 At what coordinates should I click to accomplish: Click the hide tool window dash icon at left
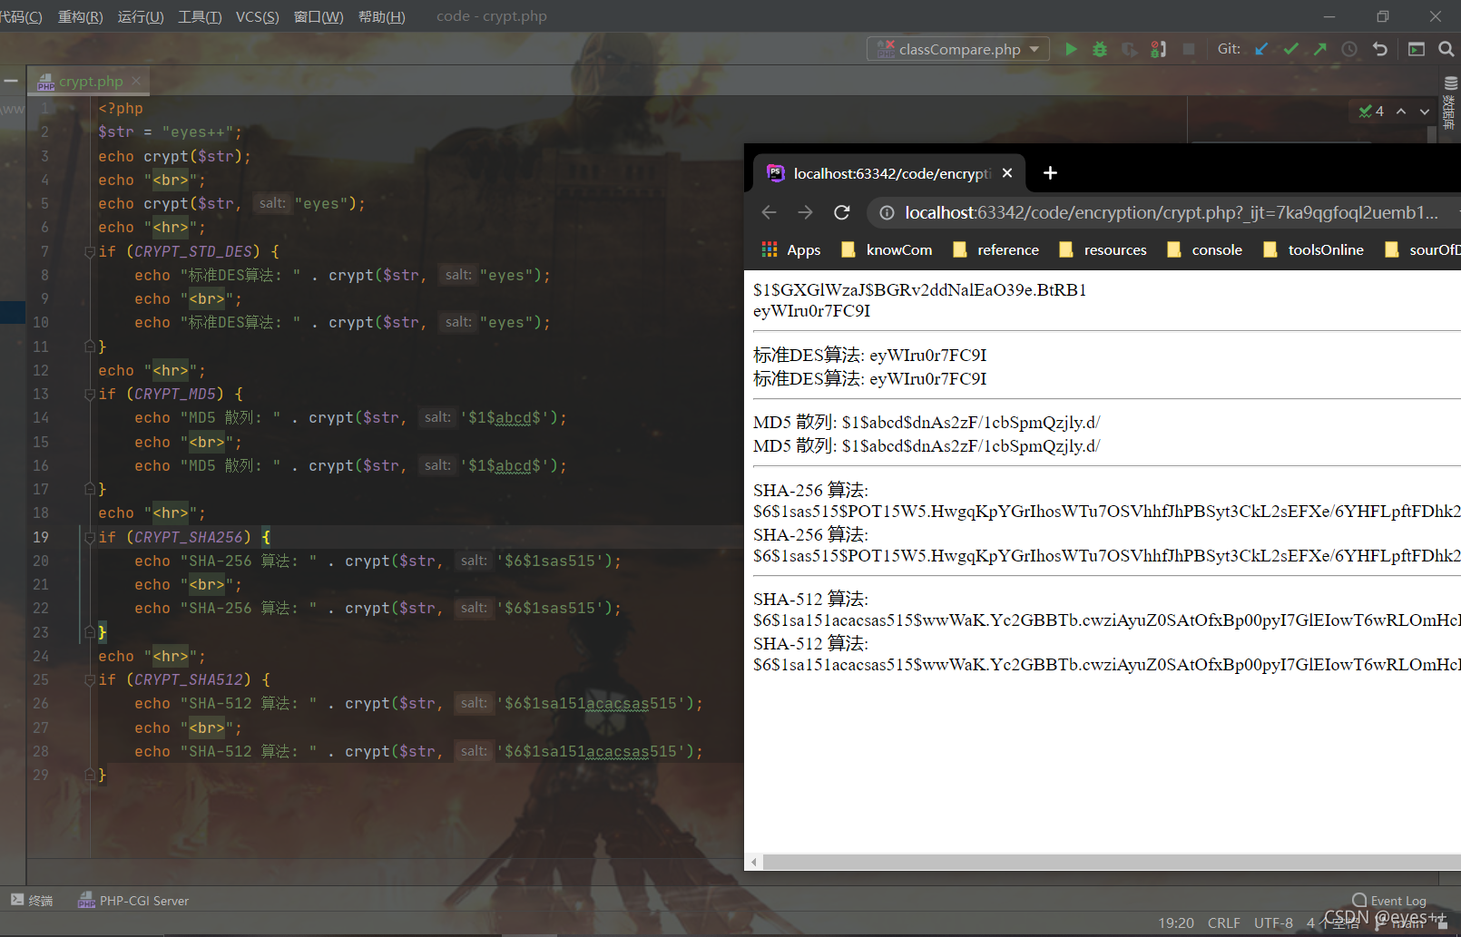(11, 81)
